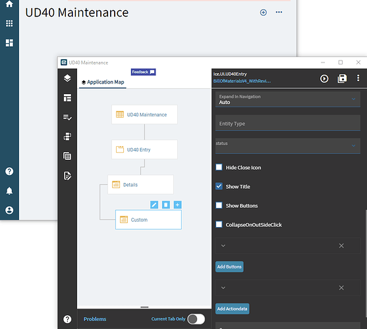The height and width of the screenshot is (329, 367).
Task: Enable the Hide Close Icon checkbox
Action: 219,167
